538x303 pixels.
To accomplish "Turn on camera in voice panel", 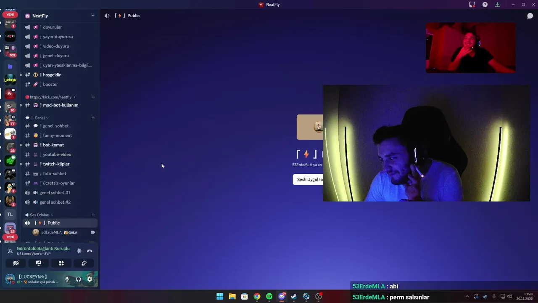I will point(16,263).
